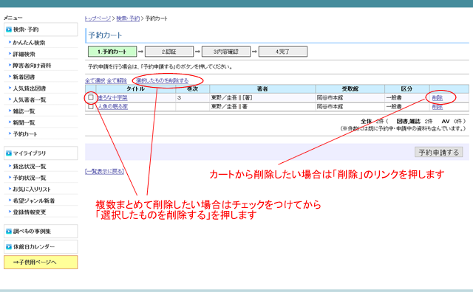Click 選択したものを削除する link
Screen dimensions: 473x292
[163, 80]
